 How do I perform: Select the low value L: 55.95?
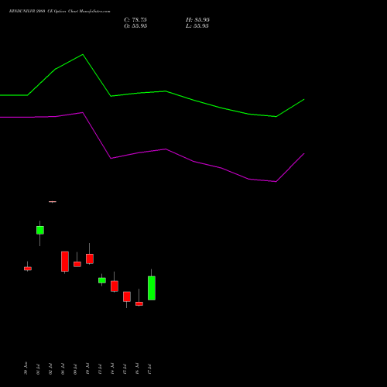(x=197, y=26)
